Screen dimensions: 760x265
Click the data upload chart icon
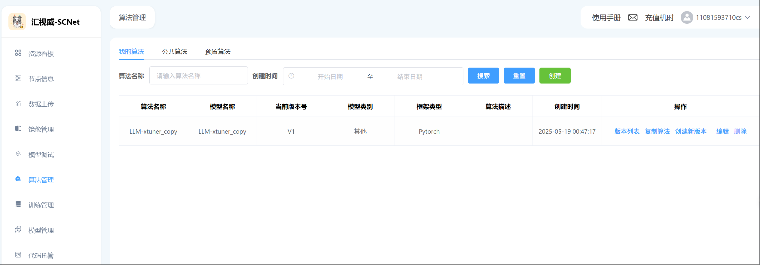[18, 104]
